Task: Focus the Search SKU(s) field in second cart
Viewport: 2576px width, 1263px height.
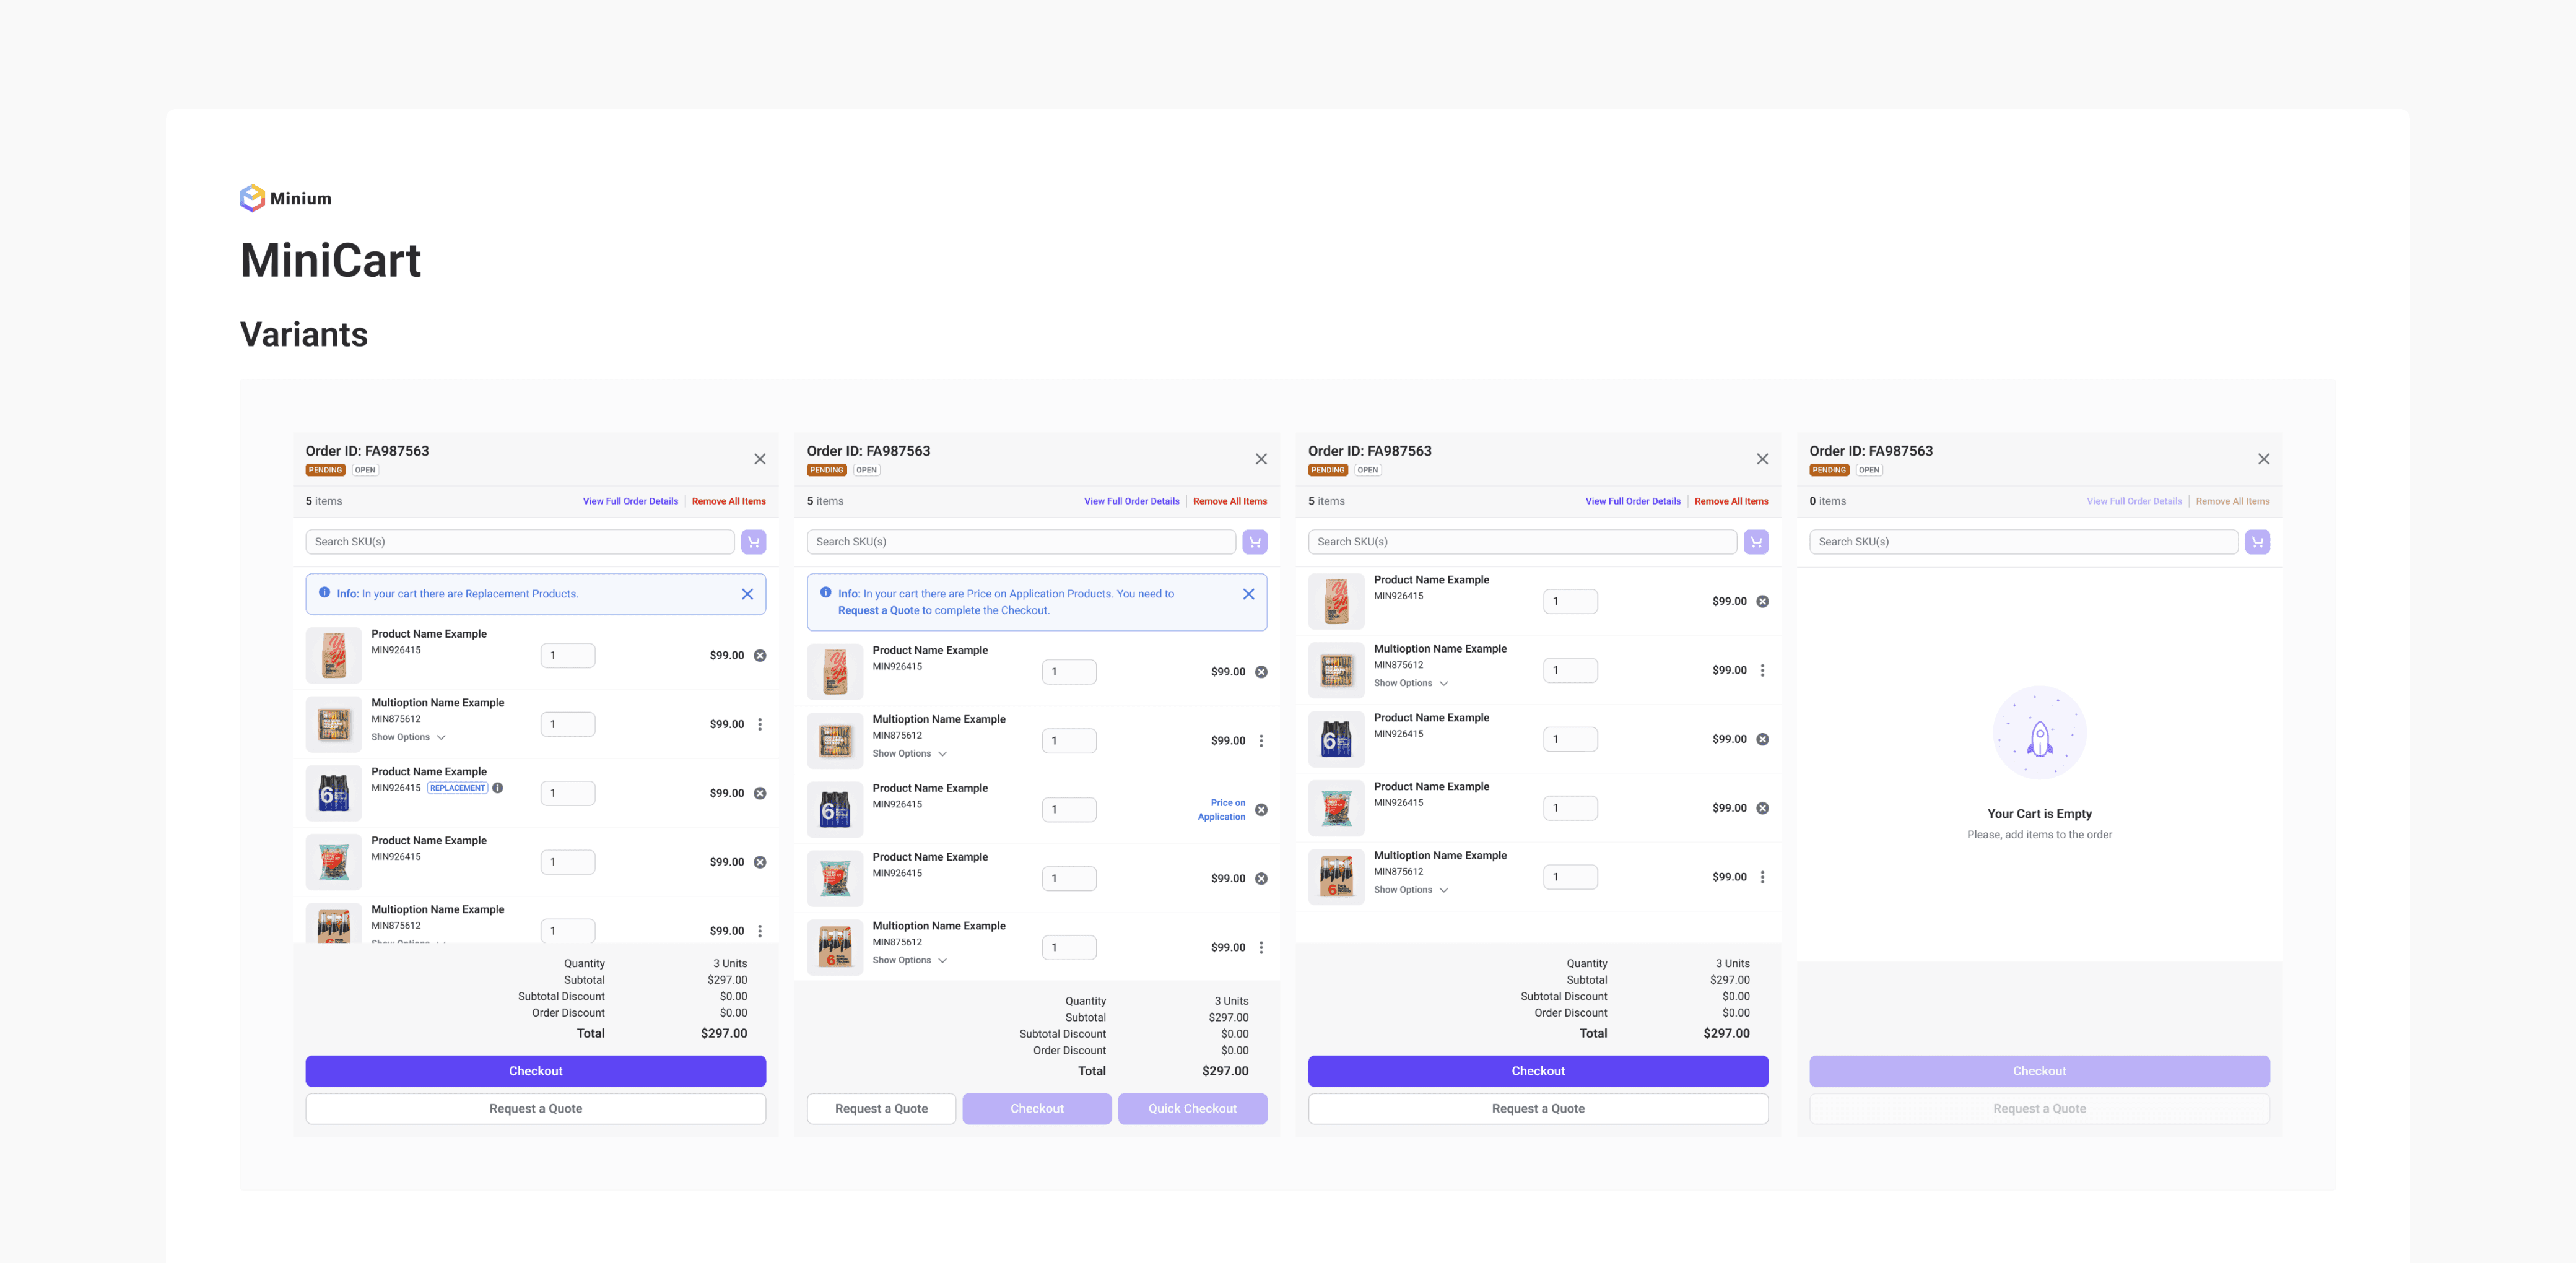Action: tap(1020, 542)
